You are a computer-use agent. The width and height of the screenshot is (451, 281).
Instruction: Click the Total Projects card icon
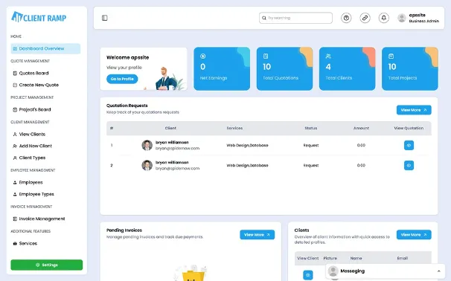coord(391,56)
